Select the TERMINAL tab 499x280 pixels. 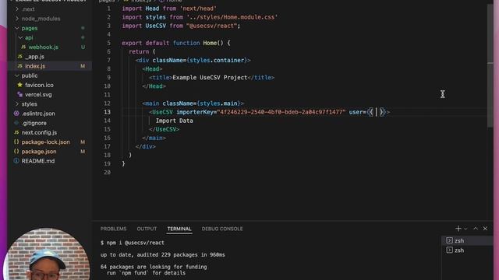(x=179, y=229)
